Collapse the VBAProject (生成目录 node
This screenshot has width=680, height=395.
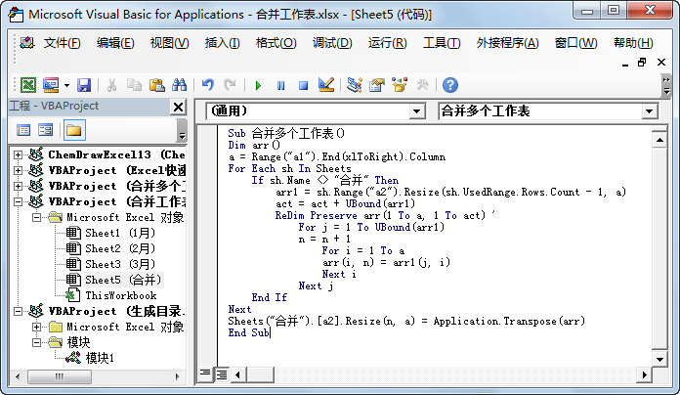point(18,311)
